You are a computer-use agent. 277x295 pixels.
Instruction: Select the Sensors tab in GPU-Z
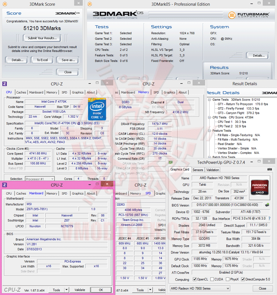[x=198, y=170]
